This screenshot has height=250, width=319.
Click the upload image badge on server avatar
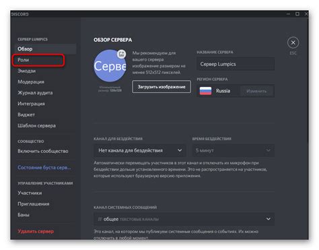pyautogui.click(x=121, y=54)
